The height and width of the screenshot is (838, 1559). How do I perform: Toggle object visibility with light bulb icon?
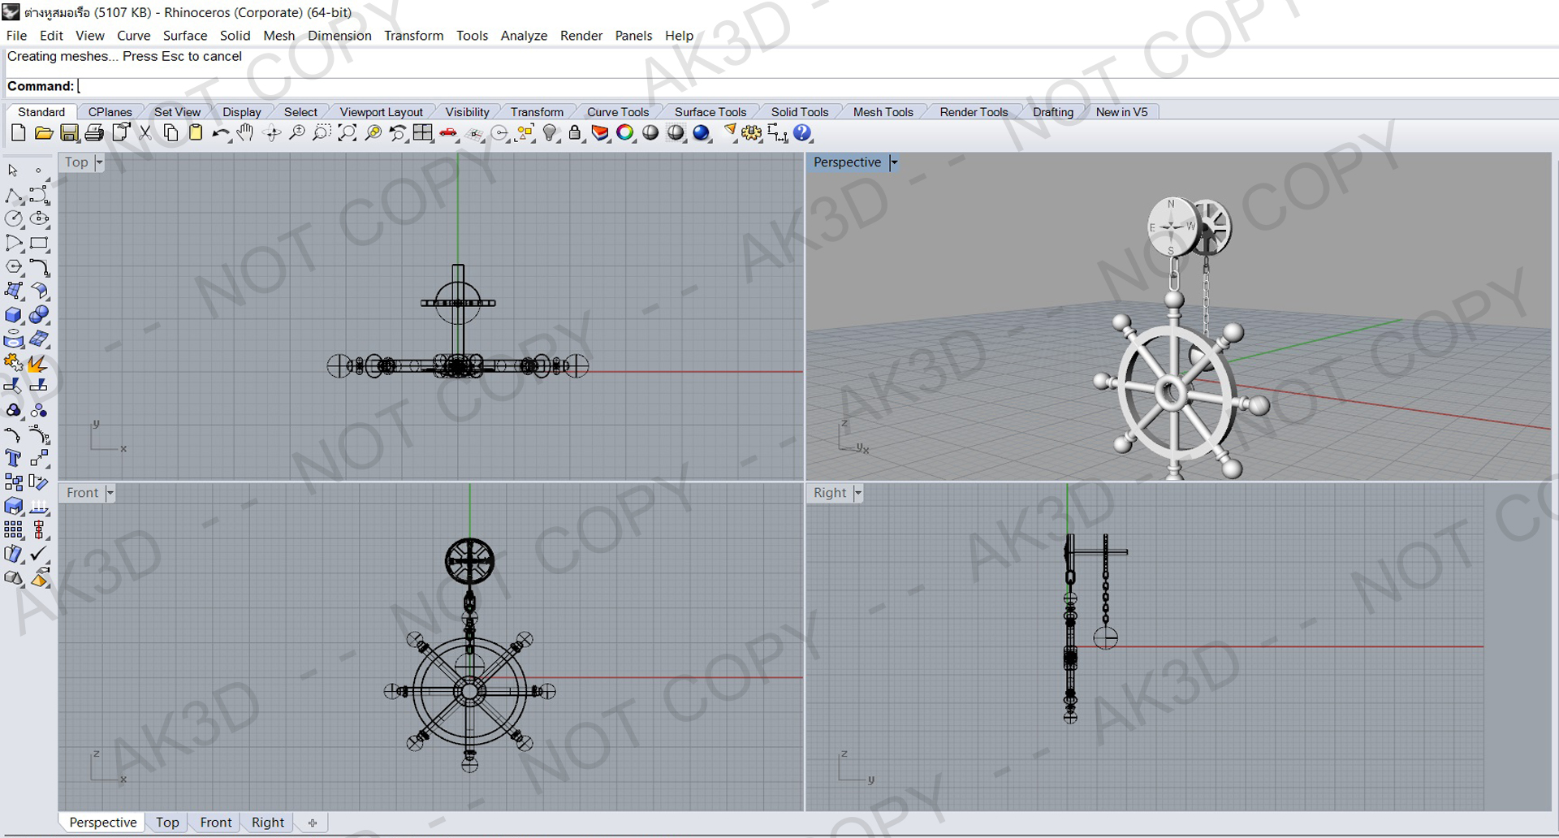[550, 133]
